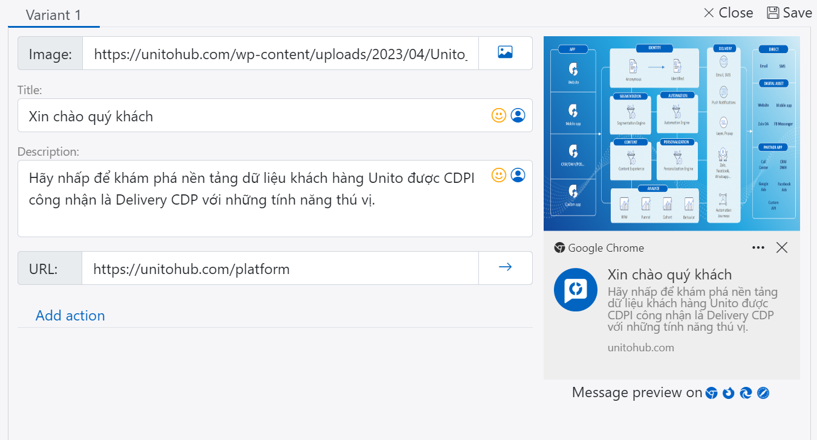Open personalization icon in Title field

(x=518, y=115)
